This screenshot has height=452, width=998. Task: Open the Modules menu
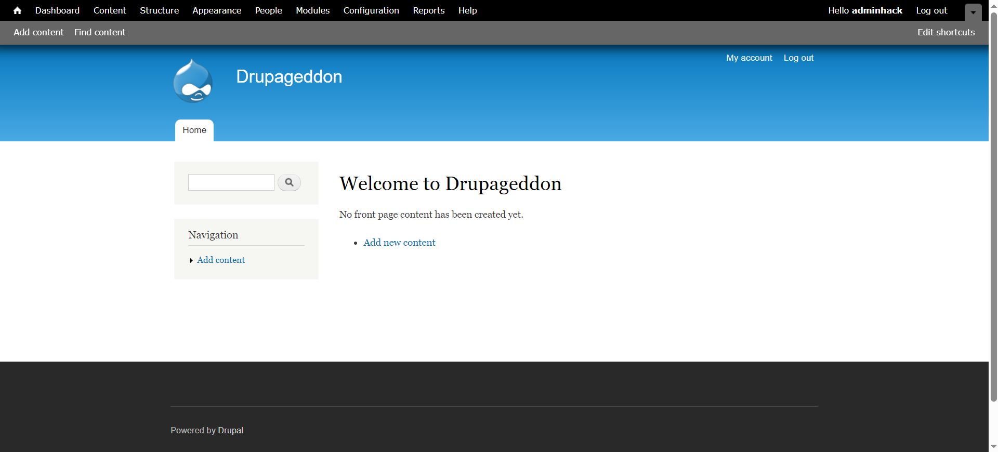tap(312, 10)
